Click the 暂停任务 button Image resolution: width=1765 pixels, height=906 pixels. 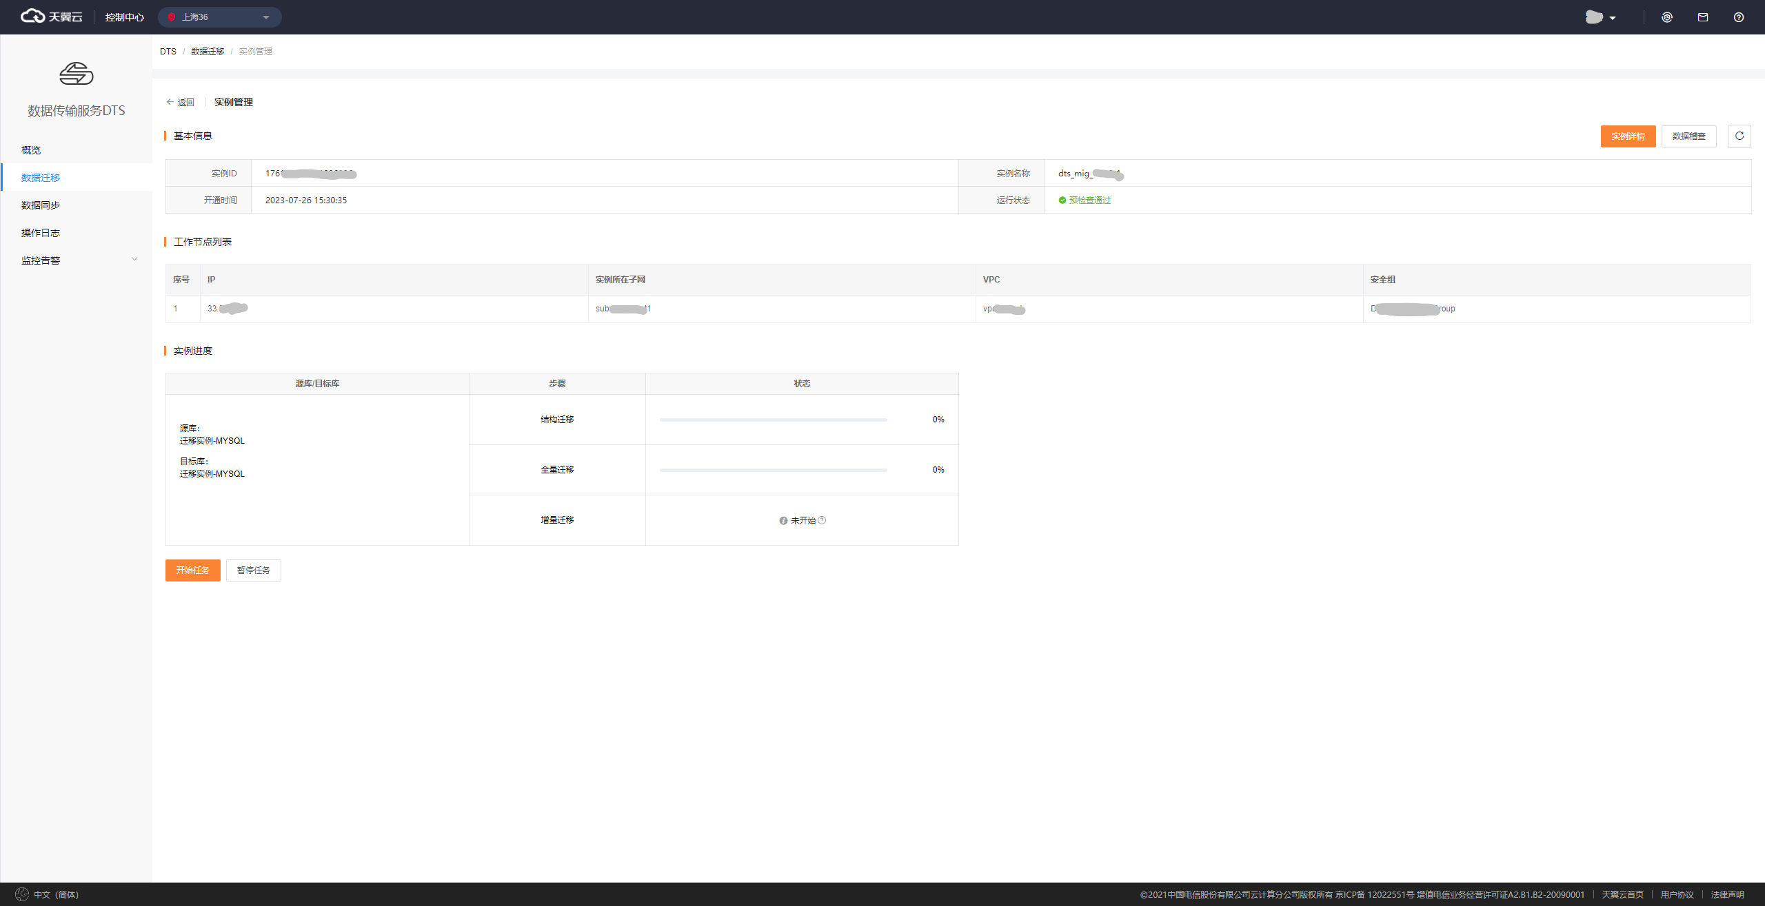tap(253, 570)
